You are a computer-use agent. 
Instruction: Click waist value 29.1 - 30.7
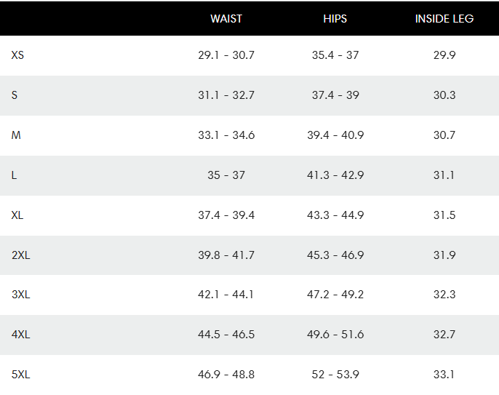point(226,55)
